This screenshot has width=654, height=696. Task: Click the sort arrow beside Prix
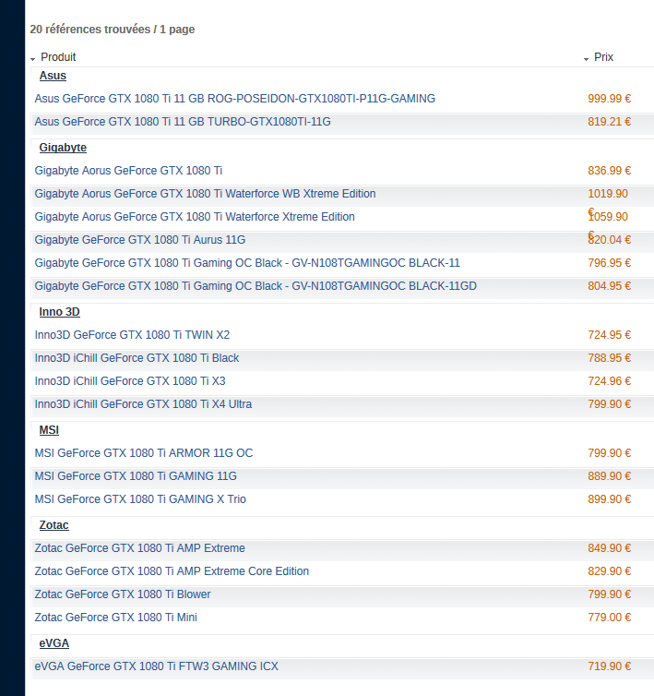tap(586, 59)
